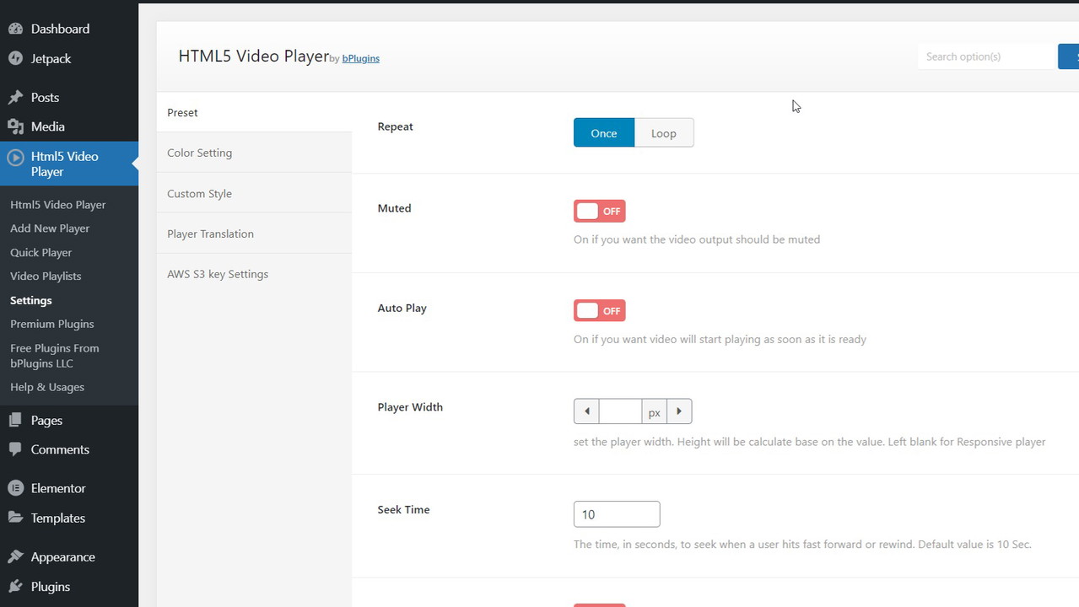The image size is (1079, 607).
Task: Click the blue search button top right
Action: pos(1070,56)
